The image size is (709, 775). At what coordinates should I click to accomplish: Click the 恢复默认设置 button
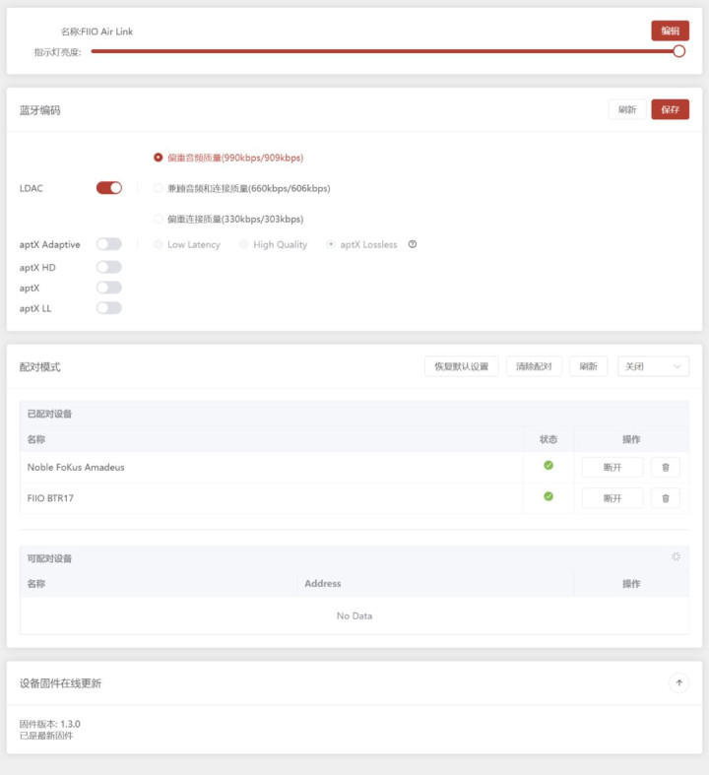461,366
